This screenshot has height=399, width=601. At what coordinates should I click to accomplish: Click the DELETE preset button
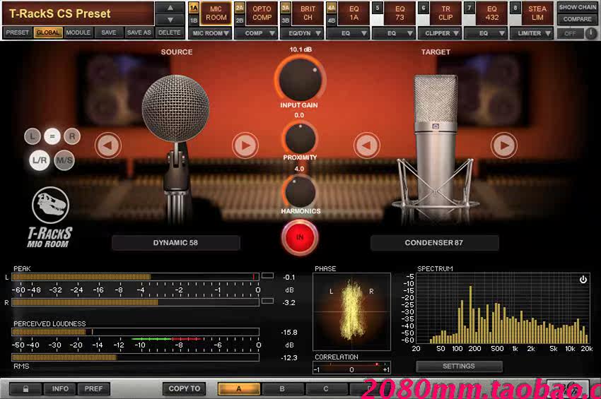(170, 32)
